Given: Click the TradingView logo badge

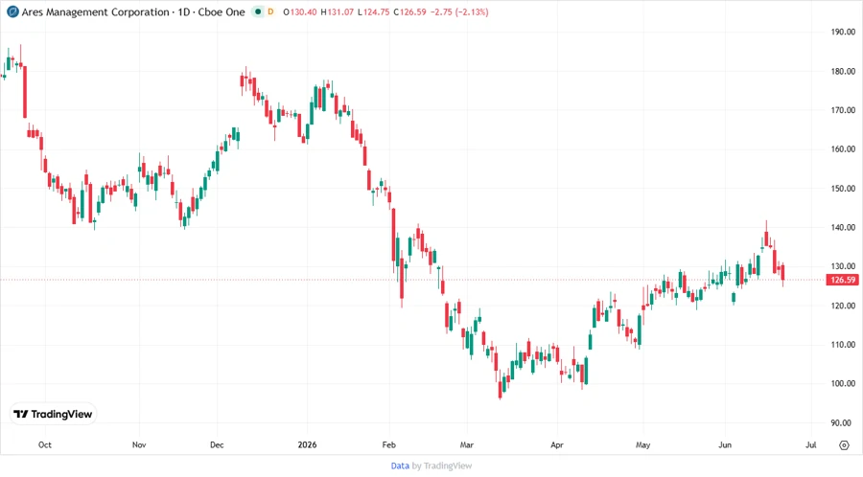Looking at the screenshot, I should point(54,414).
